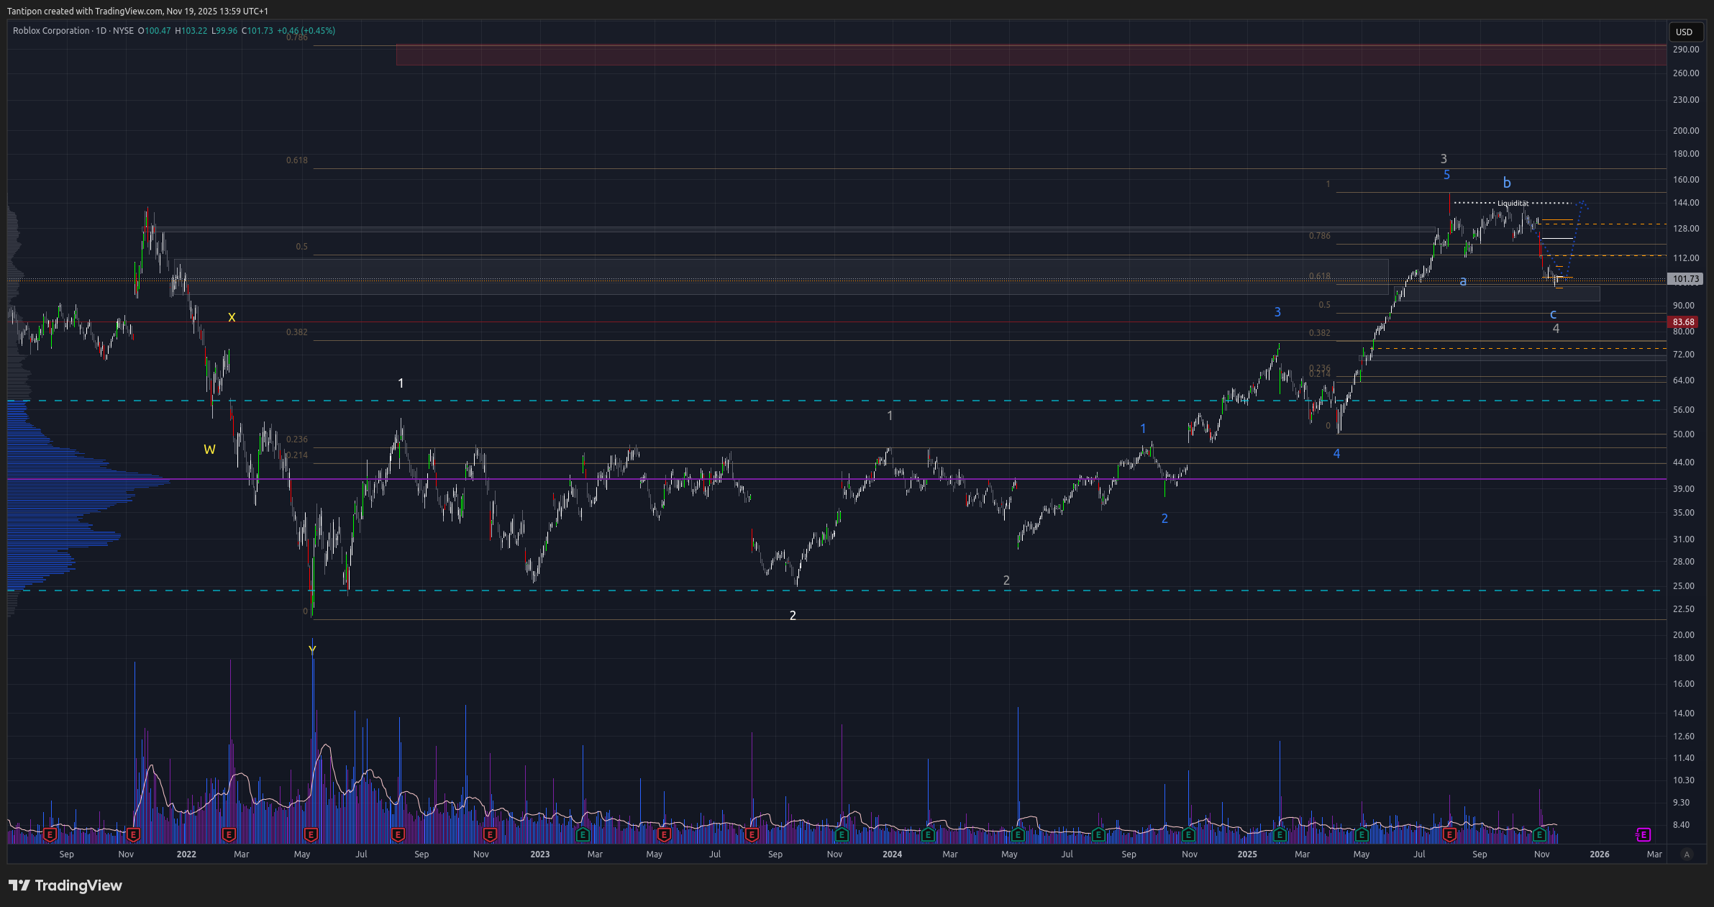Viewport: 1714px width, 907px height.
Task: Click the 2026 label on time axis
Action: click(1599, 854)
